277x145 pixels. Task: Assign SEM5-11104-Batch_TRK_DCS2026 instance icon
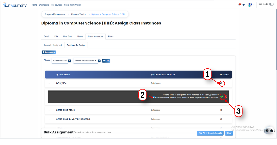[221, 119]
